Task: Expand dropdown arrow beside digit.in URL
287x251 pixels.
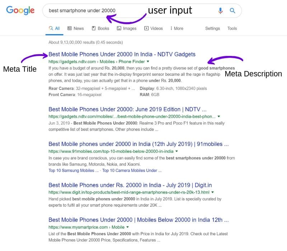Action: 212,192
